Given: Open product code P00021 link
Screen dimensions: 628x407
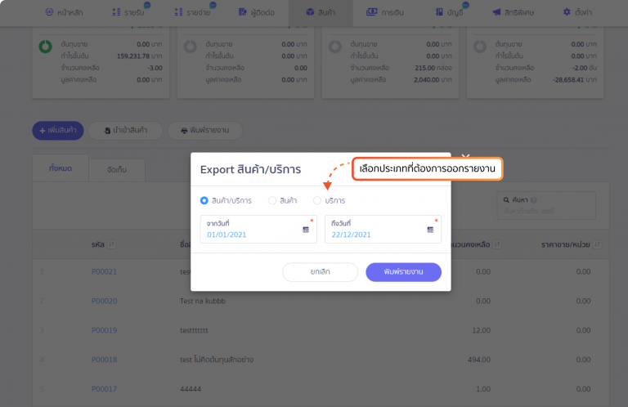Looking at the screenshot, I should [104, 271].
